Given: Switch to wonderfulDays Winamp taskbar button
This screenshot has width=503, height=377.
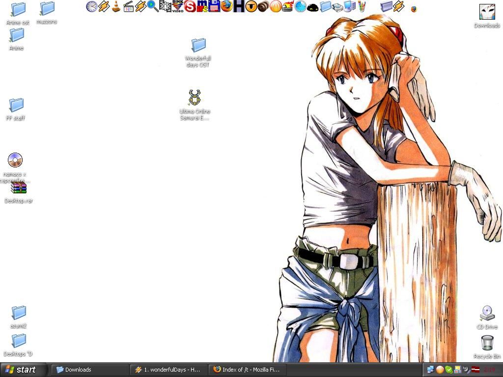Looking at the screenshot, I should pyautogui.click(x=168, y=370).
